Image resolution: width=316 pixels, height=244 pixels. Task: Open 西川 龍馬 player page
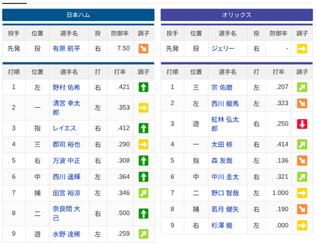point(225,103)
